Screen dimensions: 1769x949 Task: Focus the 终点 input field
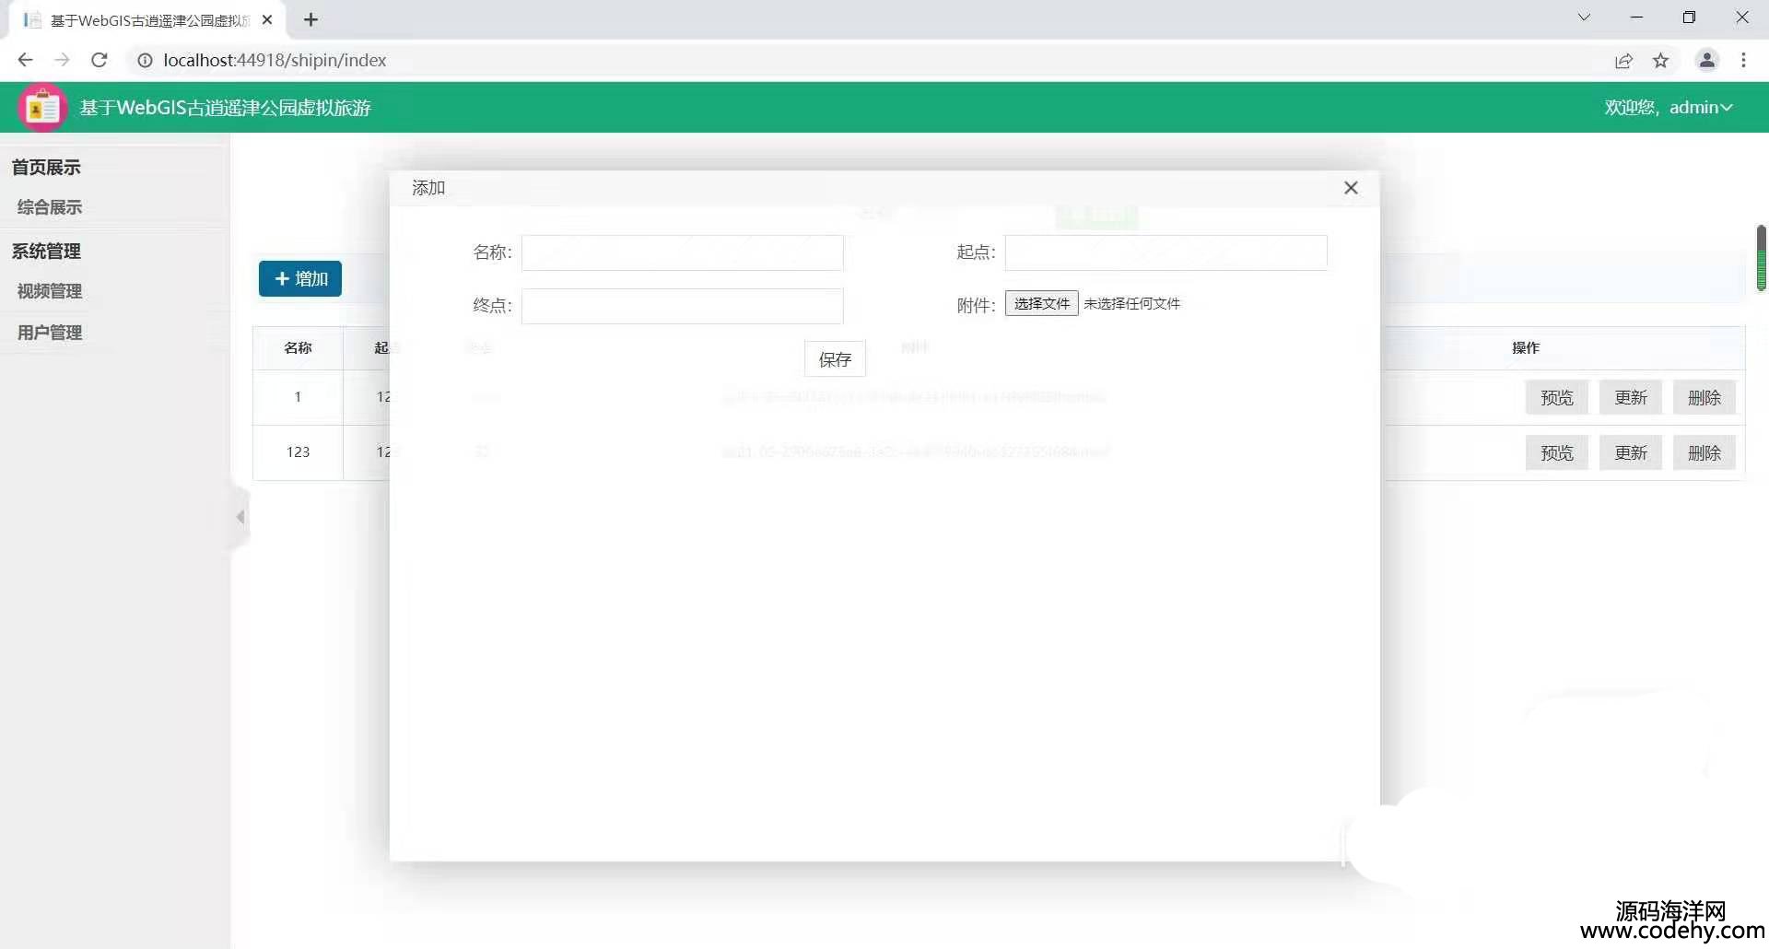click(x=683, y=306)
